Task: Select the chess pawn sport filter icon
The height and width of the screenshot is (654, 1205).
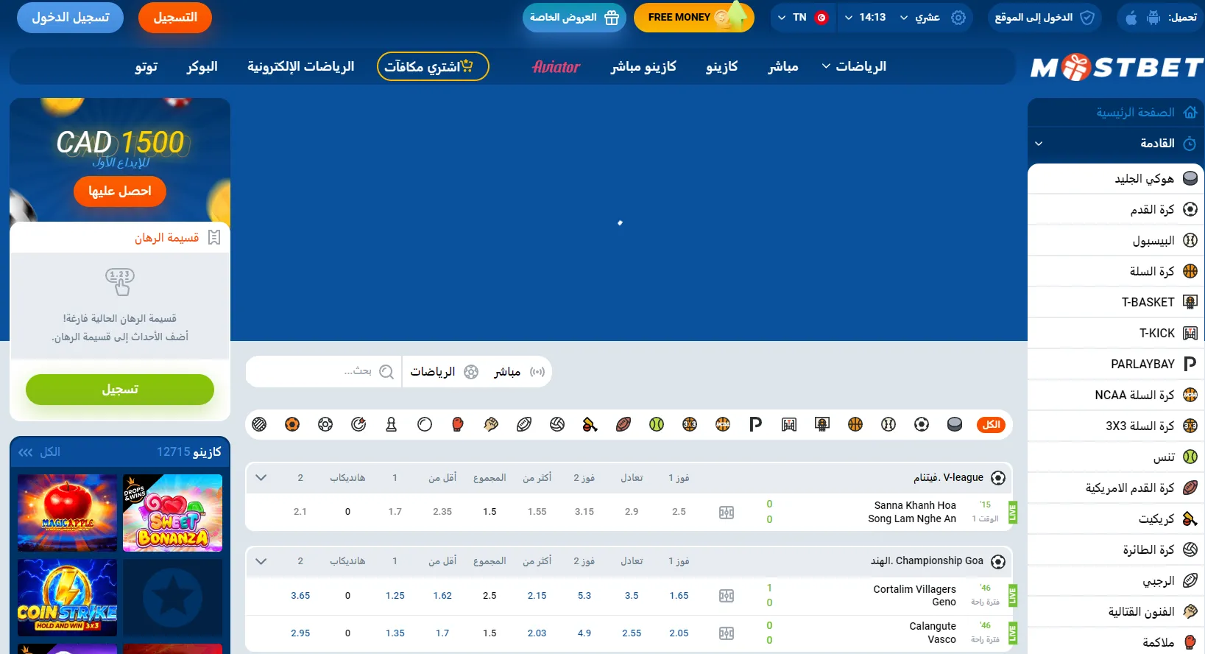Action: (392, 424)
